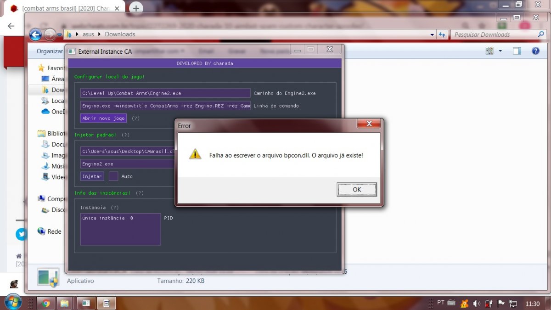Image resolution: width=551 pixels, height=310 pixels.
Task: Click the help (?) next to 'Info das instâncias!'
Action: coord(140,193)
